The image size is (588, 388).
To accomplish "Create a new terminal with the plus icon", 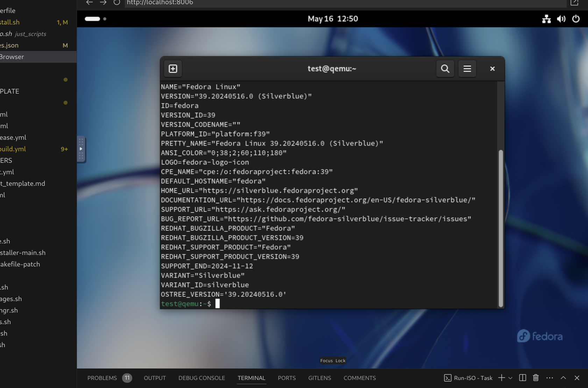I will tap(502, 378).
